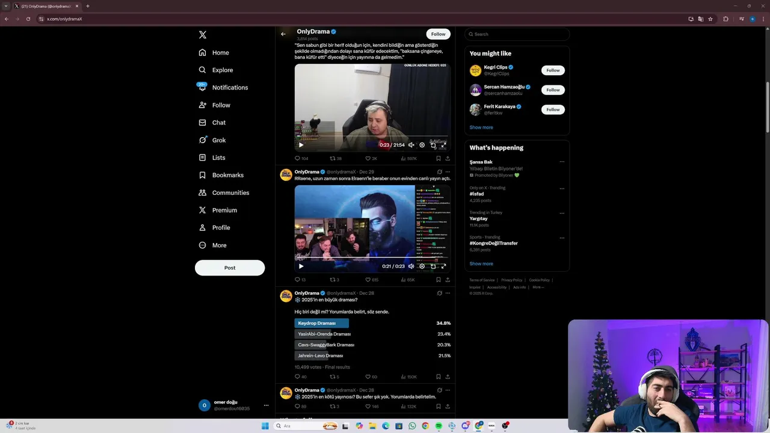This screenshot has width=770, height=433.
Task: Bookmark the poll post with 150K views
Action: click(438, 377)
